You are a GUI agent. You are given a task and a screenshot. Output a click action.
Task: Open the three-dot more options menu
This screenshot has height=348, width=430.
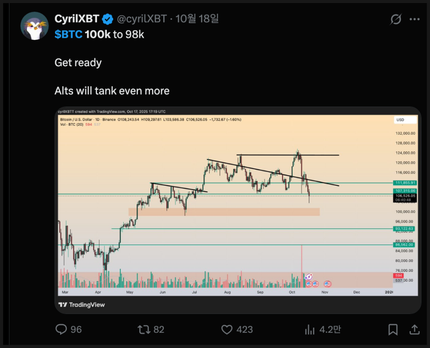point(414,20)
